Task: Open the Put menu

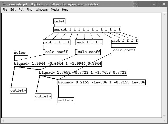Action: click(21, 10)
